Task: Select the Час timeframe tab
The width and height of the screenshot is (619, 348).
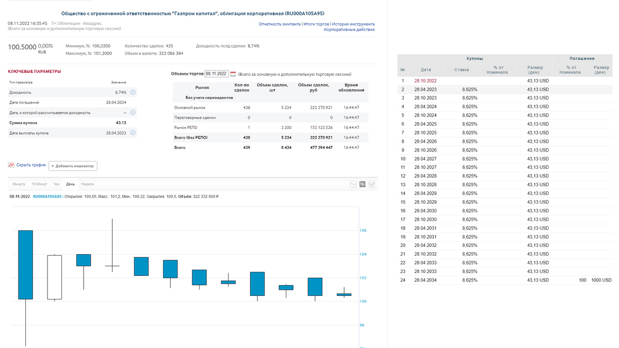Action: pos(57,184)
